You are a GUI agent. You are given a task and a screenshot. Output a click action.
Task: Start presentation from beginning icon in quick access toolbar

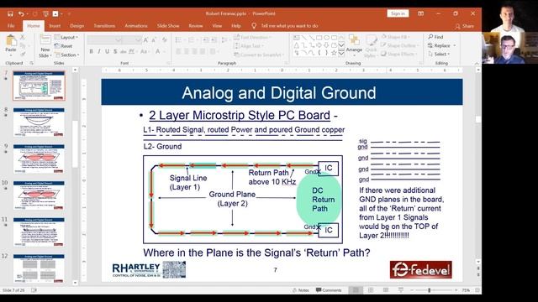click(45, 13)
